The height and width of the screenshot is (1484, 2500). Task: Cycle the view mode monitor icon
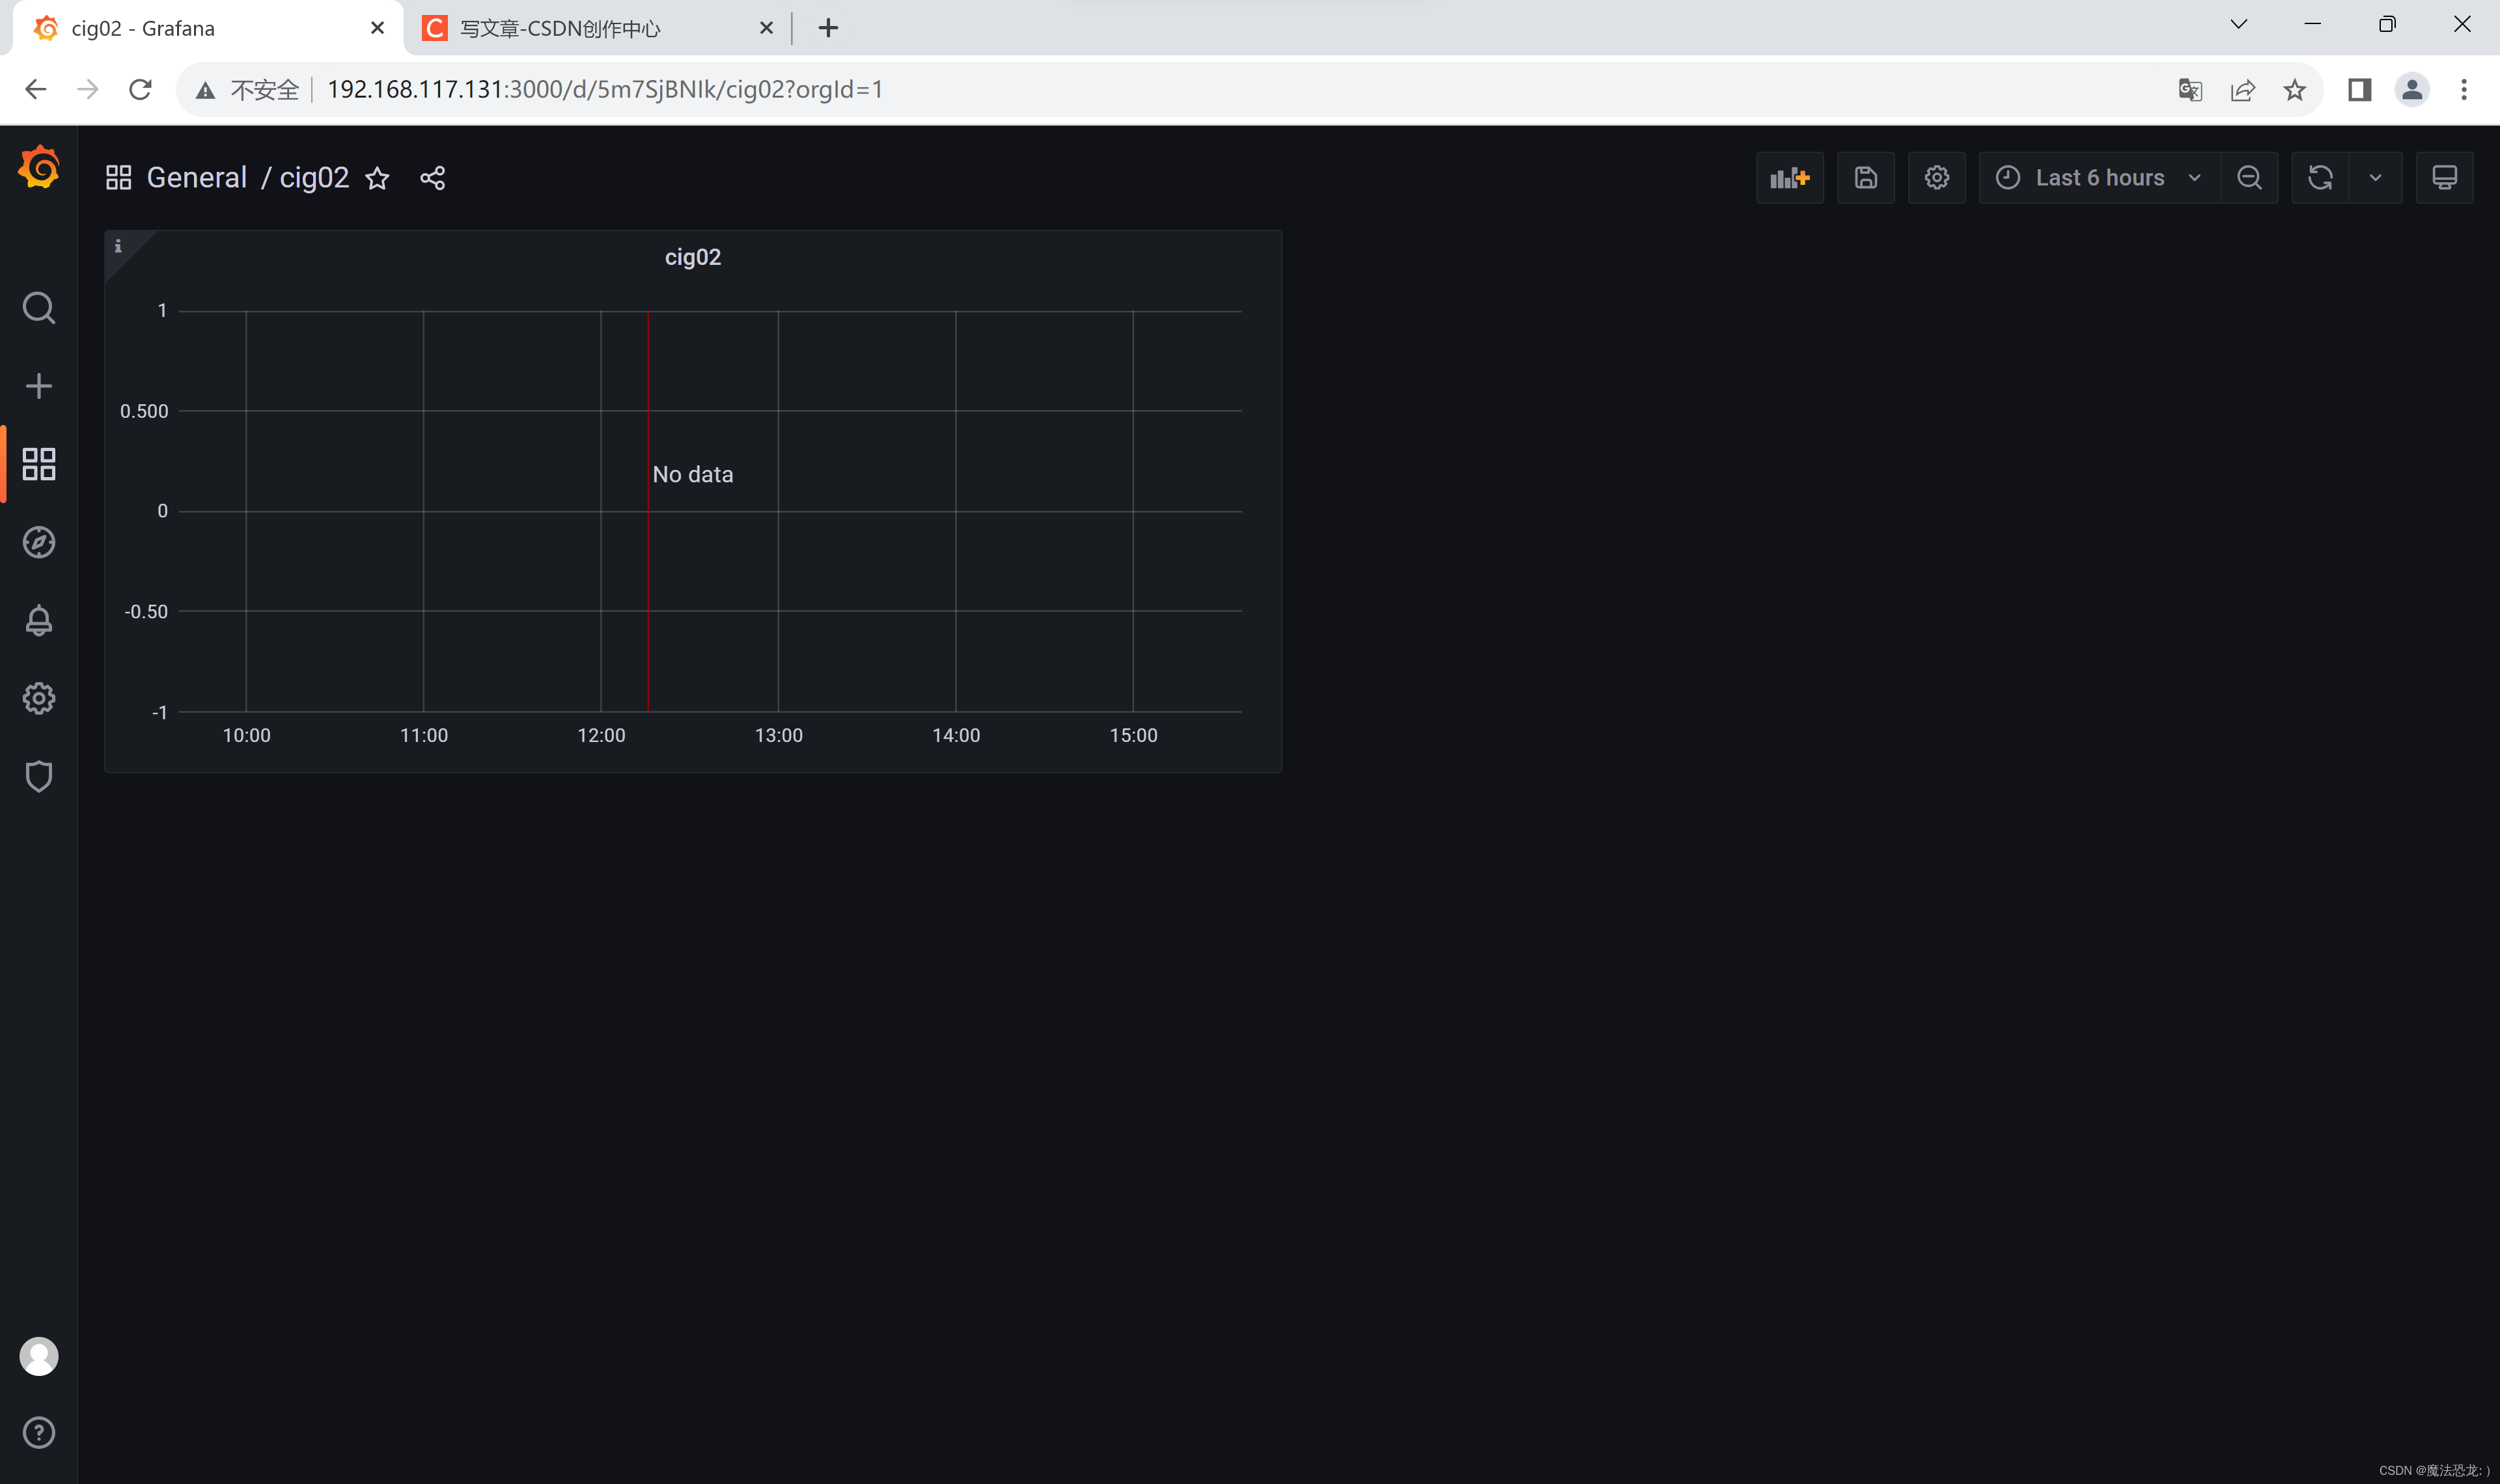[x=2445, y=178]
